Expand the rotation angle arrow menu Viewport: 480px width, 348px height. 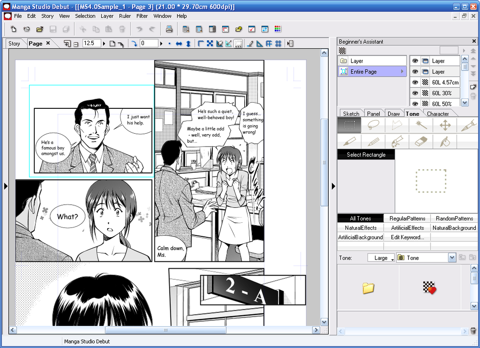[161, 44]
